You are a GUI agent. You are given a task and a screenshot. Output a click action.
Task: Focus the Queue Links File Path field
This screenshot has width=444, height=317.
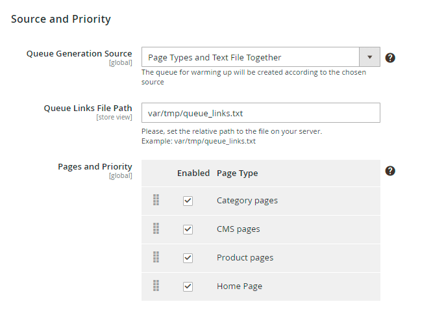click(x=260, y=112)
